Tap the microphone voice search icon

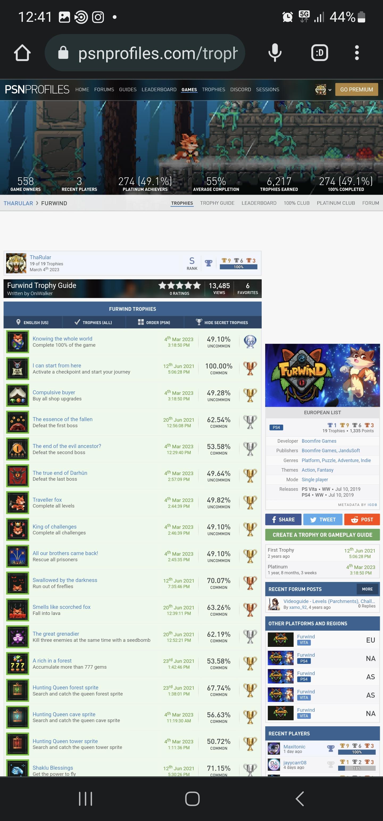click(274, 53)
